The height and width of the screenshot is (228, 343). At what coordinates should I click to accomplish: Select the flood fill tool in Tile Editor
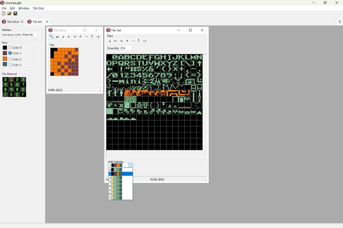(x=57, y=37)
